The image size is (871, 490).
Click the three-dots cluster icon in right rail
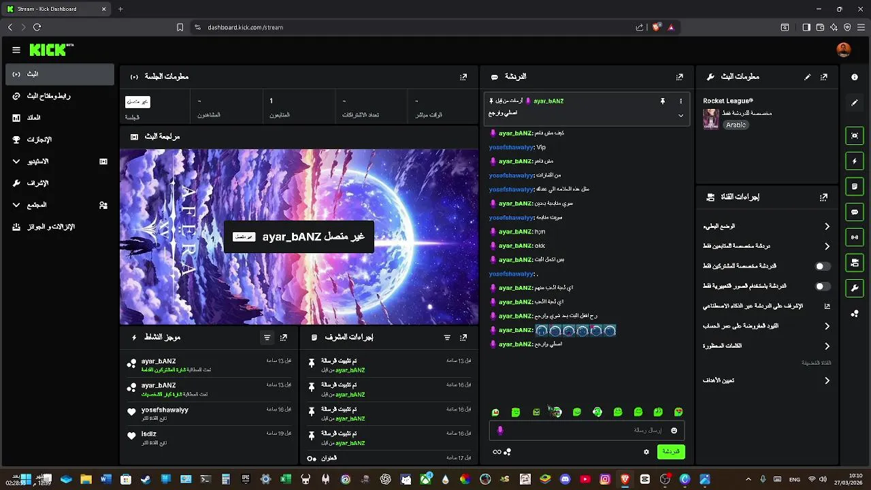[x=855, y=313]
